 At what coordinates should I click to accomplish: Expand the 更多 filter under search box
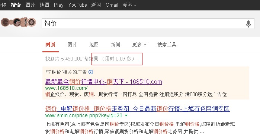point(139,45)
